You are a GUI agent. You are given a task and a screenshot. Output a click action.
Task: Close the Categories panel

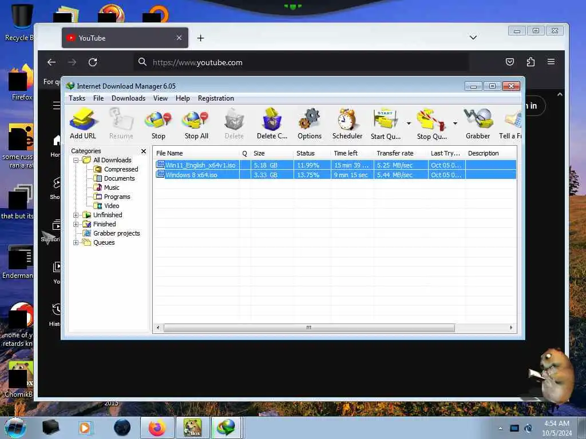coord(144,151)
